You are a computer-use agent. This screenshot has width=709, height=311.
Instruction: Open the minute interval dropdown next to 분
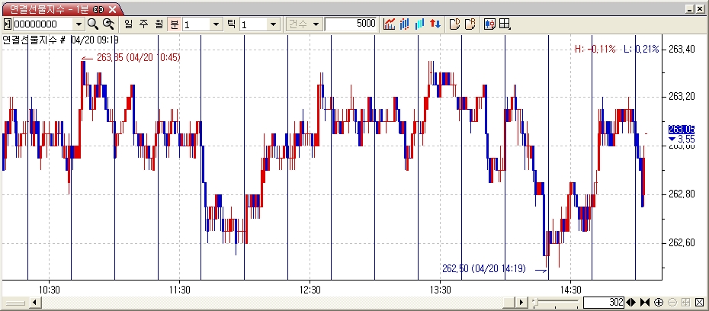[x=216, y=24]
